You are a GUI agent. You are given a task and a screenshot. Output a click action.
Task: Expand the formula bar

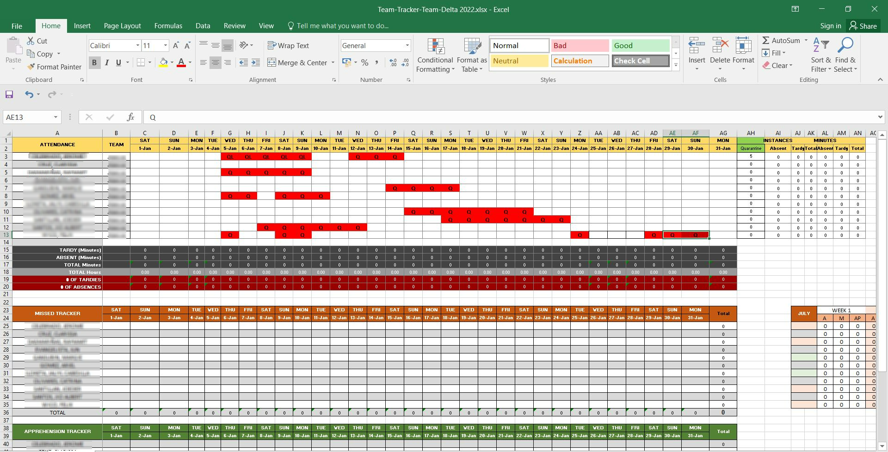[x=880, y=117]
